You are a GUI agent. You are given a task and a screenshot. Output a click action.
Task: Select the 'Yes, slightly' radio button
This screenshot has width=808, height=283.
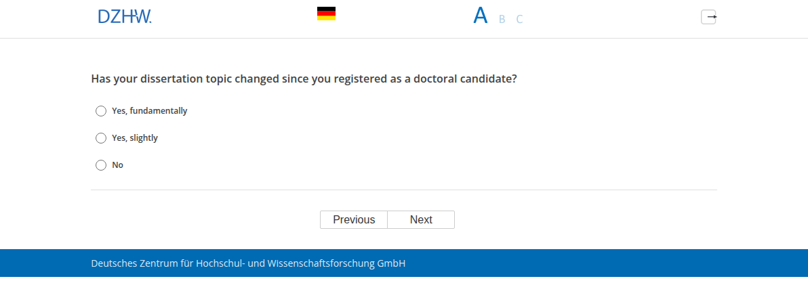(101, 138)
